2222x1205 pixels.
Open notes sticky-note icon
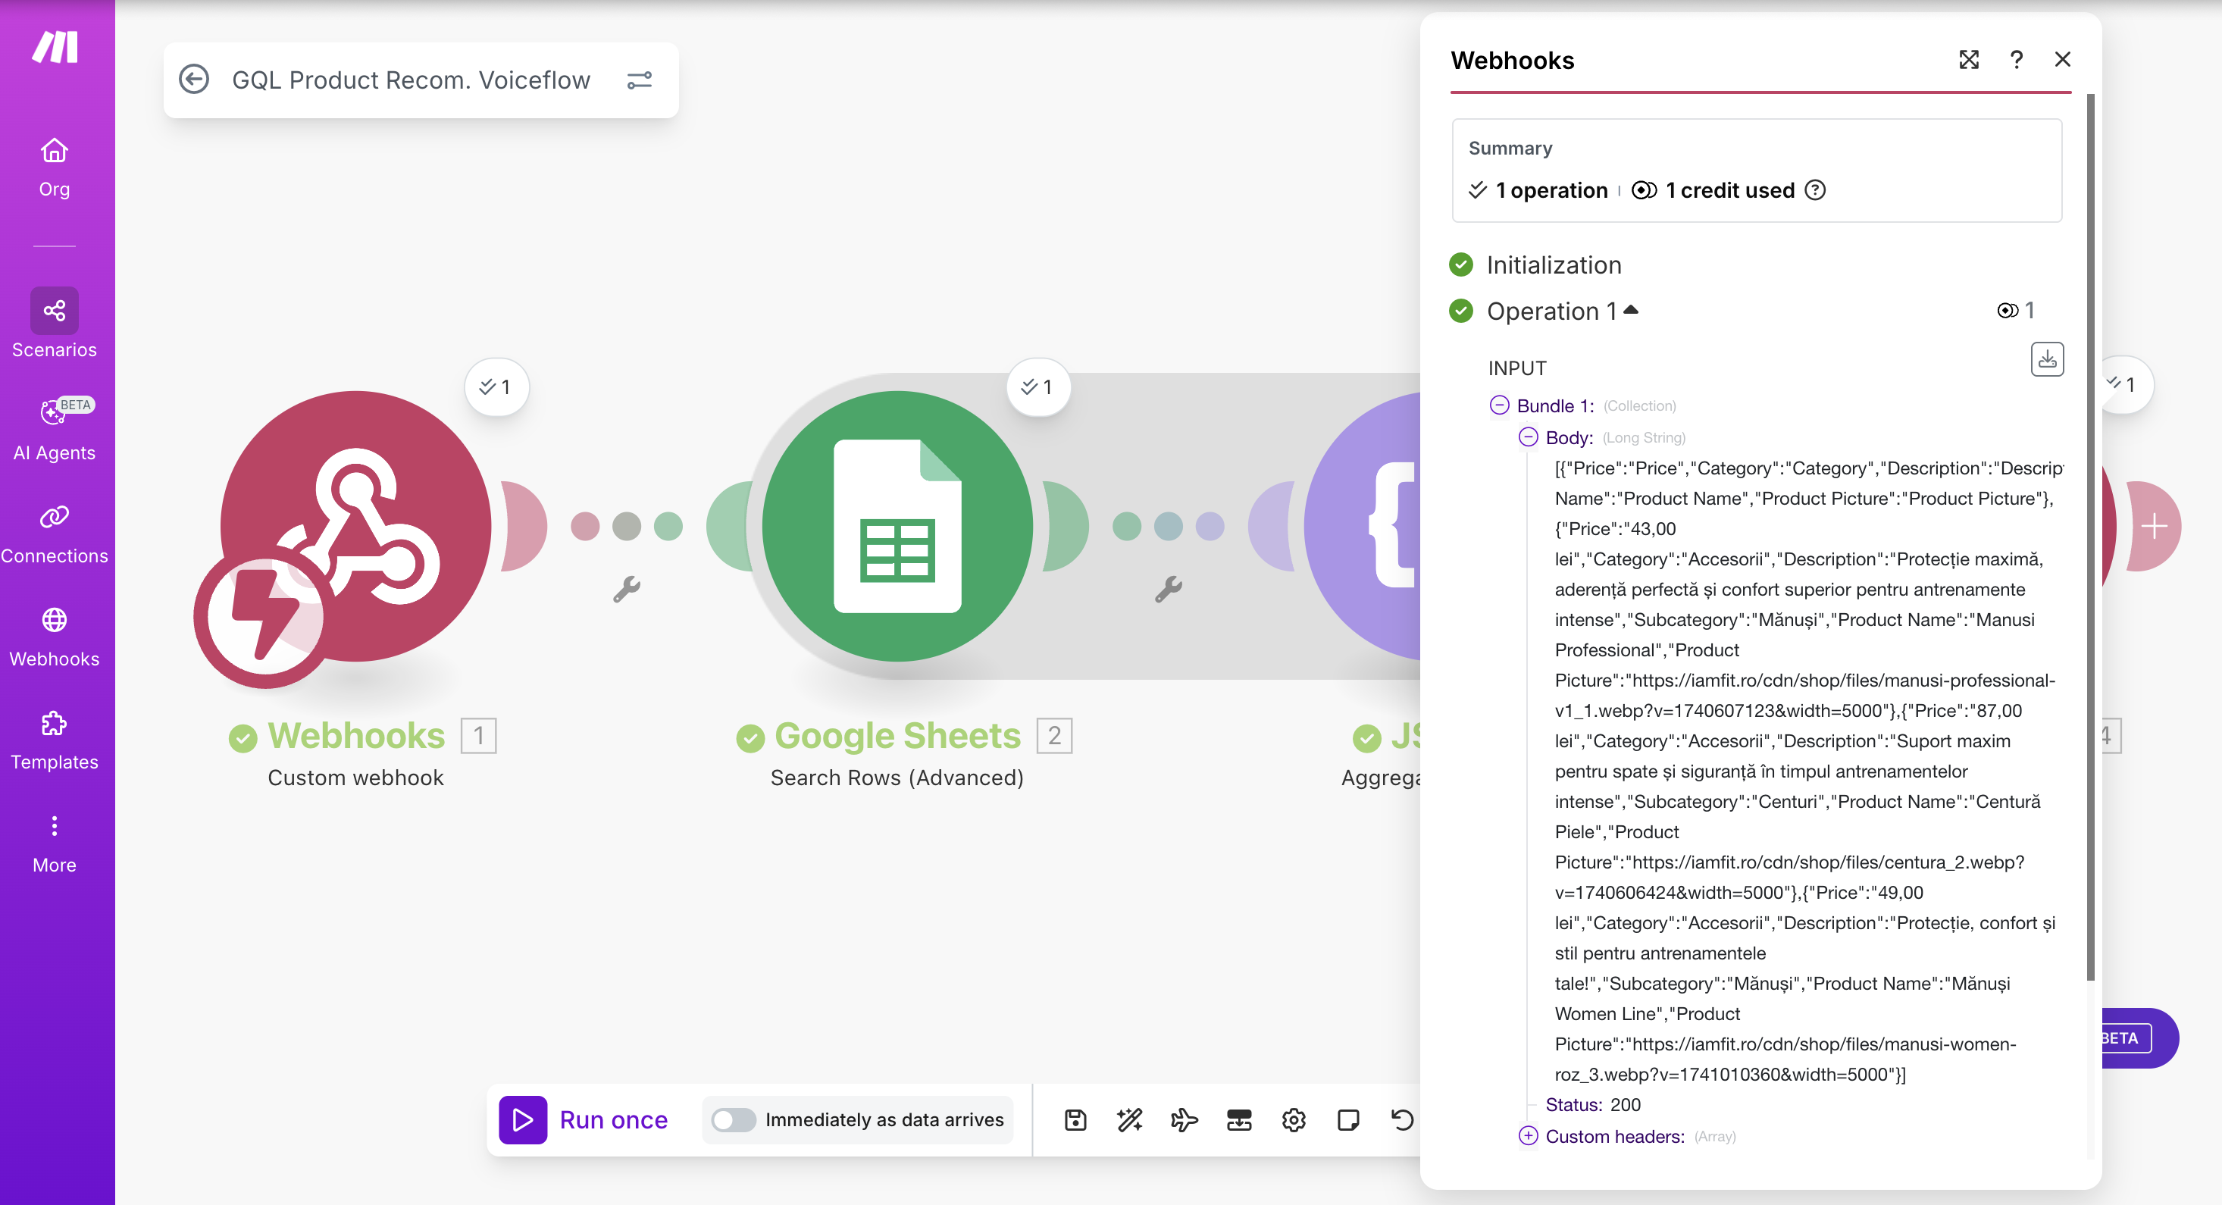pyautogui.click(x=1347, y=1119)
